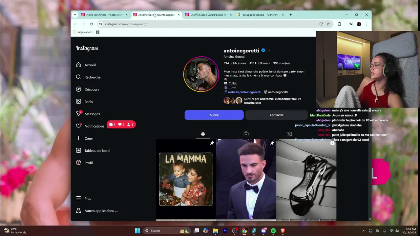Switch to the Reels tab on profile

click(246, 134)
